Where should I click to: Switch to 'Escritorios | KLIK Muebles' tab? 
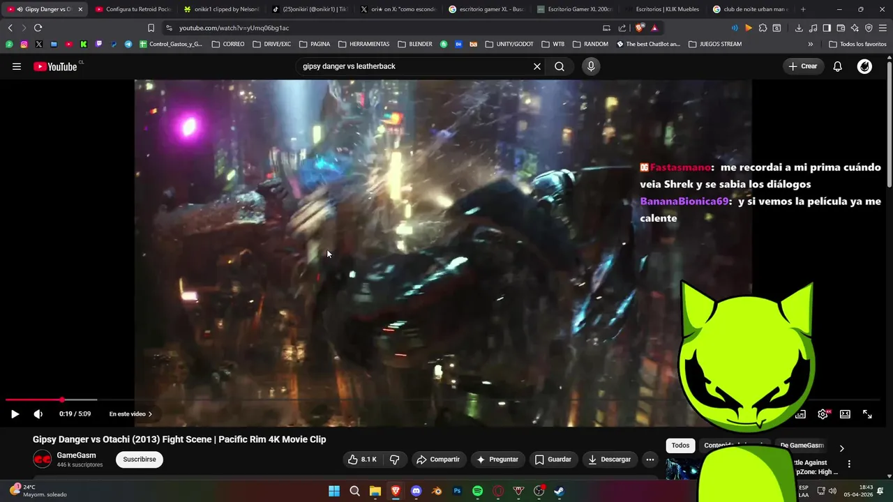point(663,9)
